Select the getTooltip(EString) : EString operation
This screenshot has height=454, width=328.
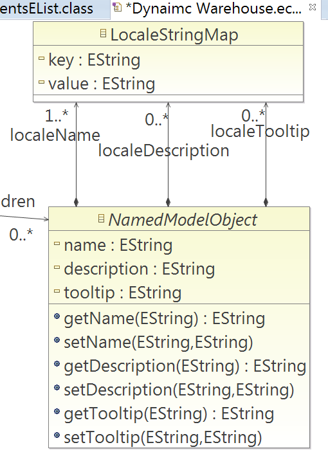click(x=169, y=413)
